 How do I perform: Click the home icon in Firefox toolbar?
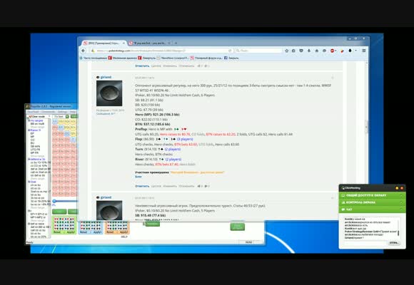[317, 51]
